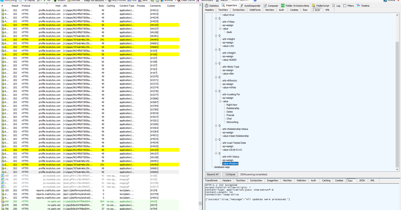Collapse the value node under attr=Tribes
Image resolution: width=401 pixels, height=210 pixels.
click(x=220, y=29)
